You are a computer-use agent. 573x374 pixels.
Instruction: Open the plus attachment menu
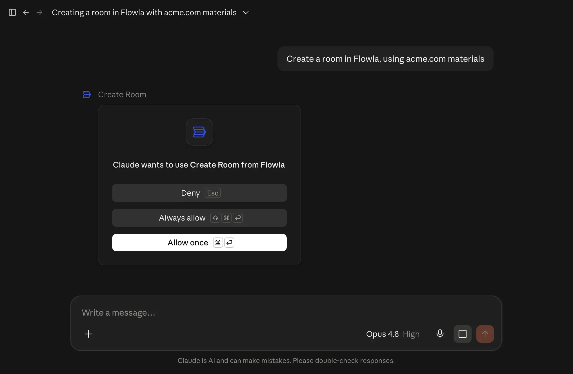pos(88,334)
